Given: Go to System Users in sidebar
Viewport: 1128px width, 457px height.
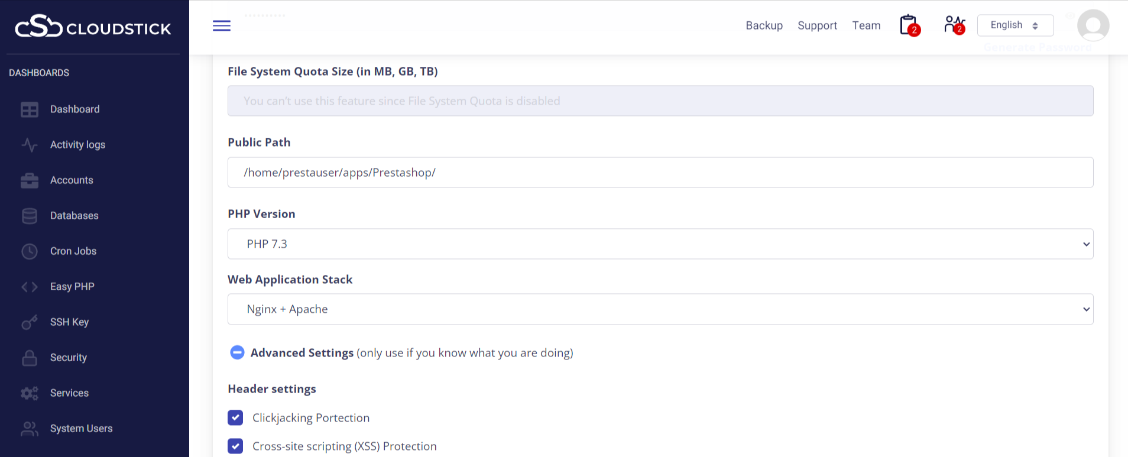Looking at the screenshot, I should click(x=81, y=429).
